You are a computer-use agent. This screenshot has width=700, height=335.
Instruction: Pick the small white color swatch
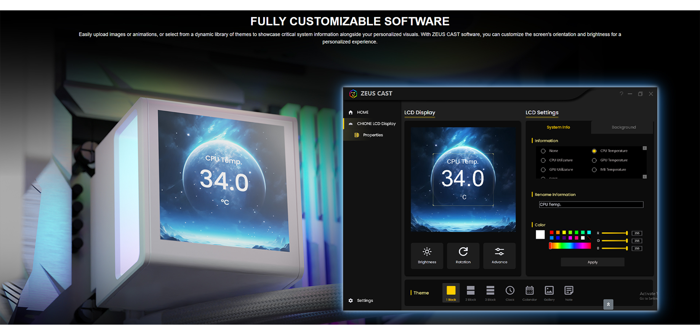click(x=583, y=238)
